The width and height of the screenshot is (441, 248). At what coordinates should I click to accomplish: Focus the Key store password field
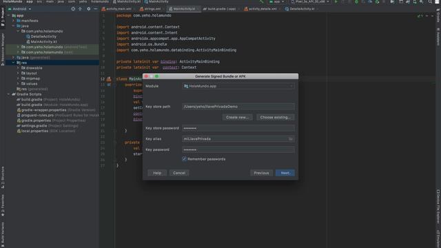238,128
